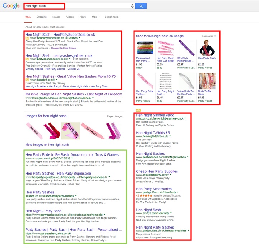Open the Contact Us sitelink
This screenshot has width=259, height=252.
73,69
